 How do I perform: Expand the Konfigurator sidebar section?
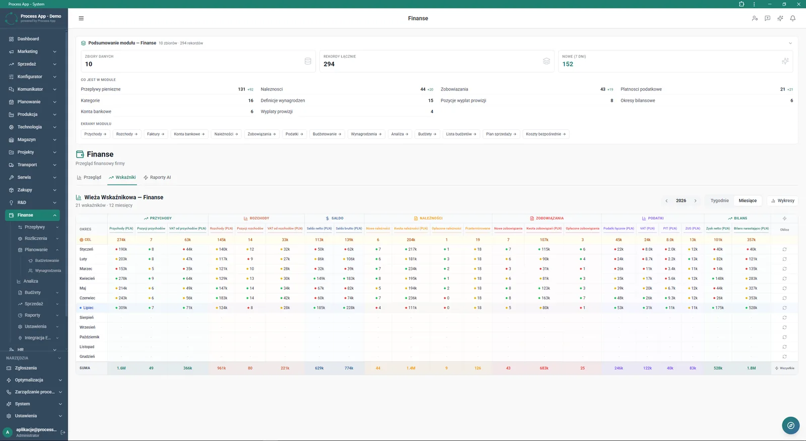pyautogui.click(x=33, y=77)
